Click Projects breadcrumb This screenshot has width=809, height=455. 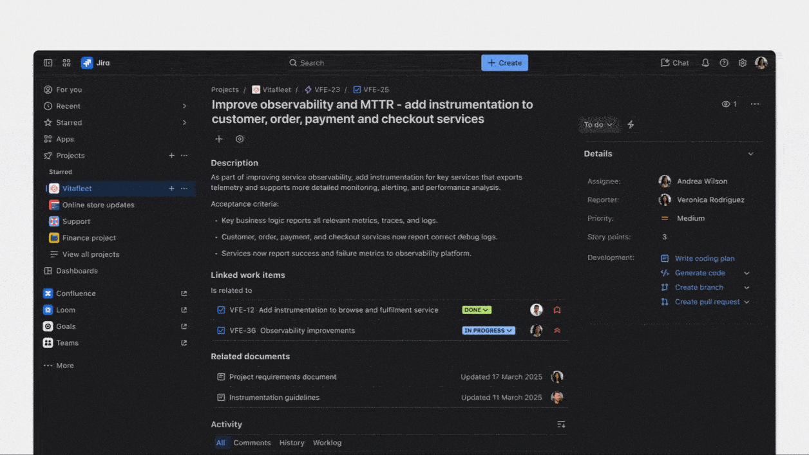coord(225,90)
